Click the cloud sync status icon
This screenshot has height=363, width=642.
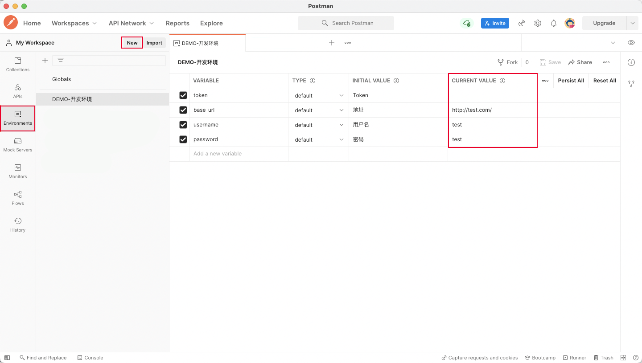click(466, 23)
